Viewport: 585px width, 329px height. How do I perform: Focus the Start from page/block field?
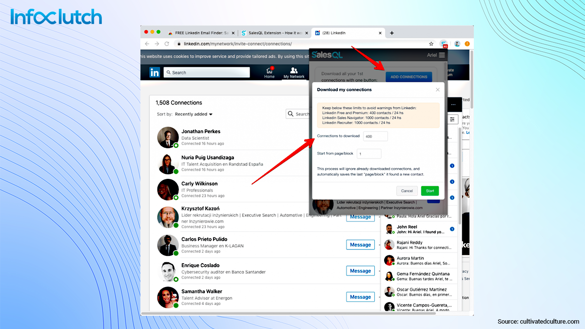(x=369, y=154)
